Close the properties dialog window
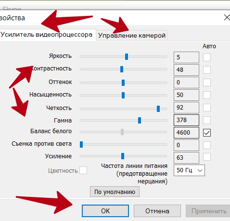Image resolution: width=230 pixels, height=221 pixels. pos(227,17)
